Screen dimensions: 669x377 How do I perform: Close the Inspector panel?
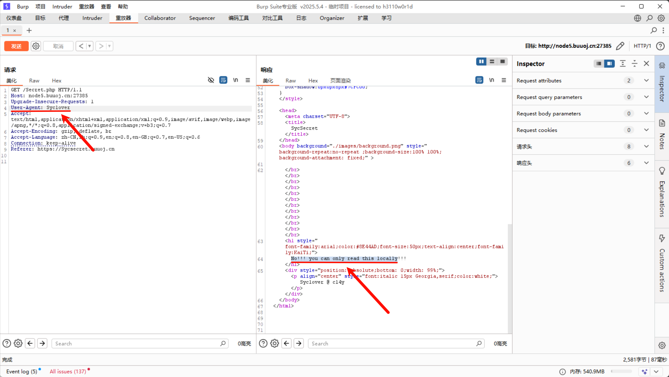click(646, 64)
